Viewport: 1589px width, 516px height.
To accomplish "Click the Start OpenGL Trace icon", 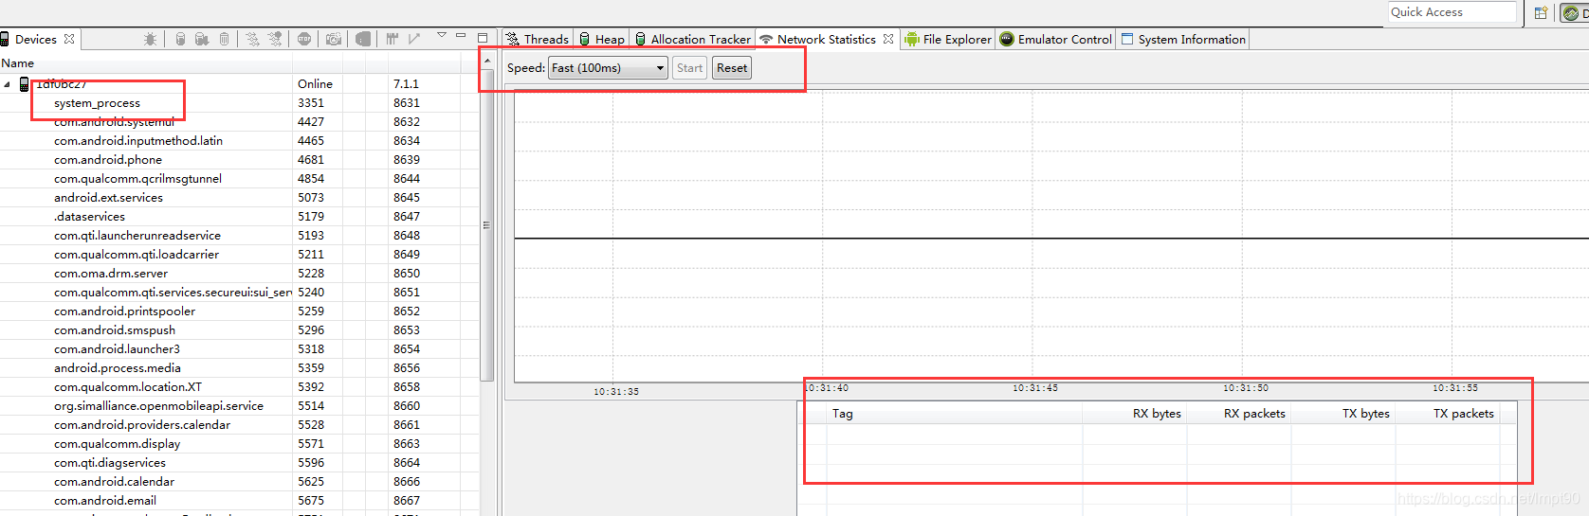I will 414,39.
